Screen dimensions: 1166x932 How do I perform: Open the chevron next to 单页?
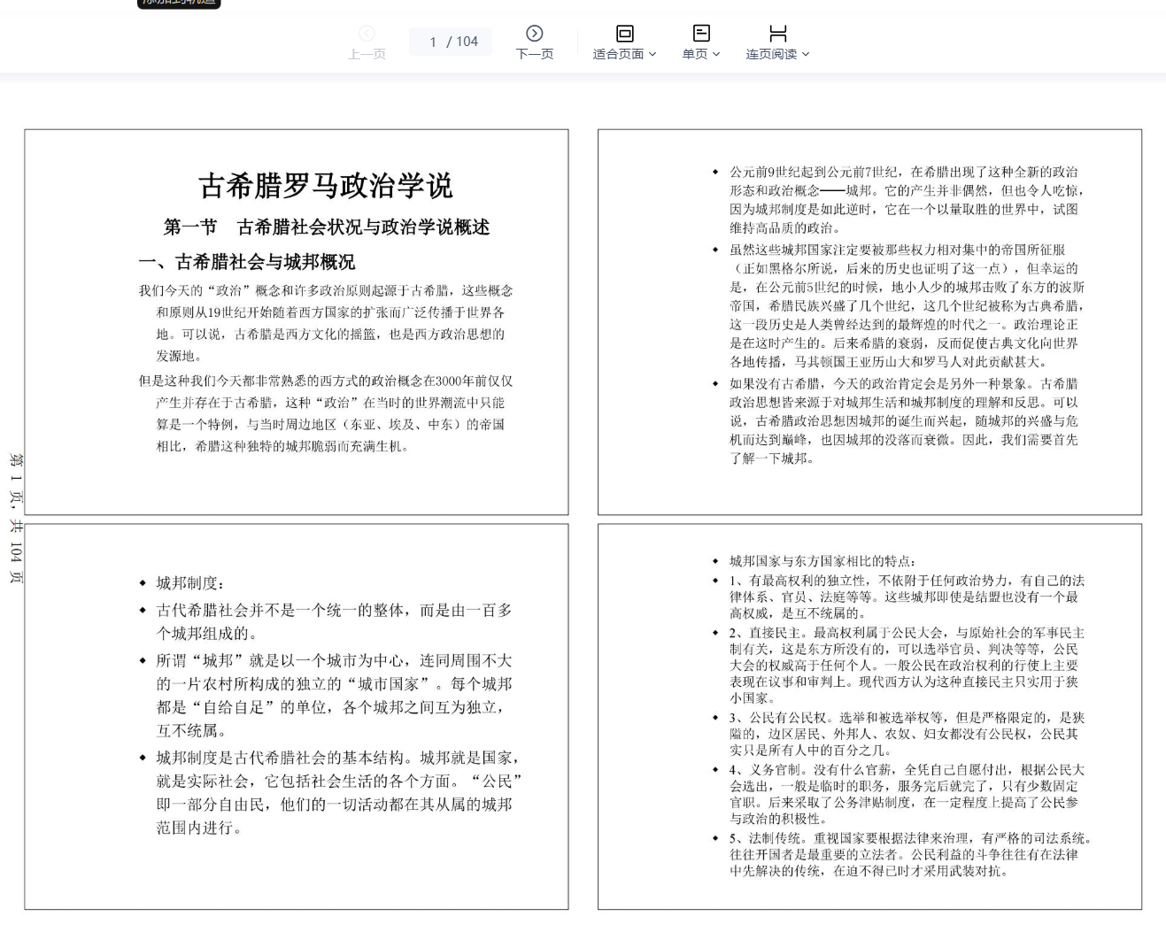point(716,54)
